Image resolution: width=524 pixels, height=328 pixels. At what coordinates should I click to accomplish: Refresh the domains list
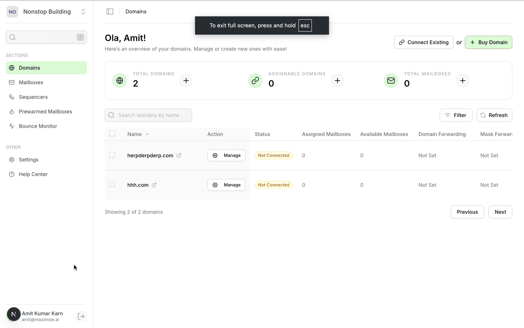494,115
